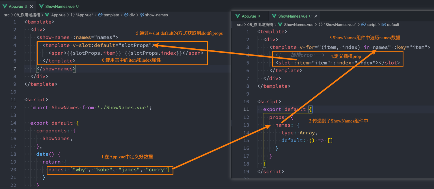434x189 pixels.
Task: Click 'type: Array,' line in ShowNames.vue
Action: coord(300,133)
